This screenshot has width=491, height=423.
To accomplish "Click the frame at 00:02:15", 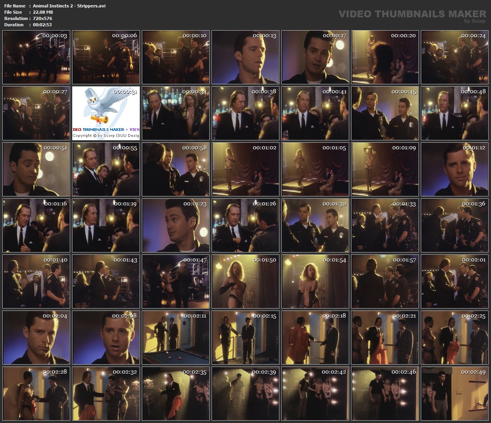I will pos(246,338).
